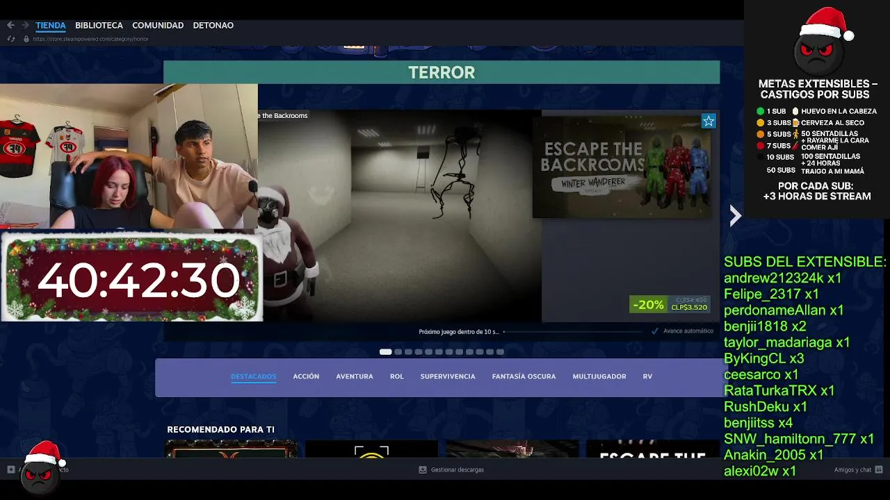Screen dimensions: 890x500
Task: Click the Próximo juego dentro de 10 s text
Action: 459,332
